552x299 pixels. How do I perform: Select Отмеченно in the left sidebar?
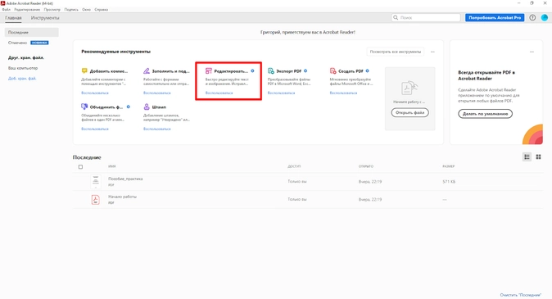pyautogui.click(x=17, y=43)
